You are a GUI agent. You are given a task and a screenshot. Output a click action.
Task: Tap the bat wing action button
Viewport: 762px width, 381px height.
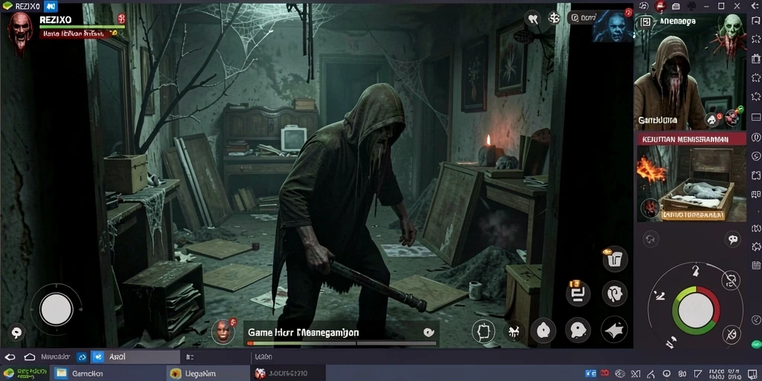(614, 330)
